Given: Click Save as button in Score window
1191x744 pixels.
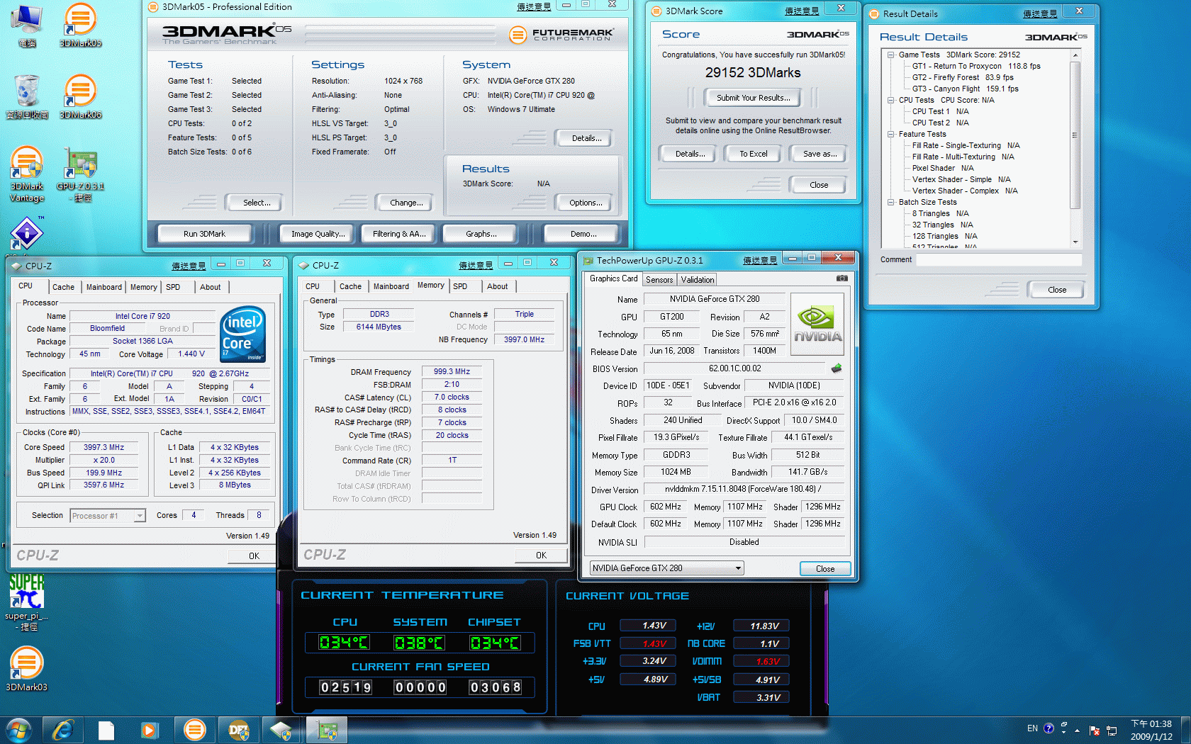Looking at the screenshot, I should pyautogui.click(x=820, y=154).
